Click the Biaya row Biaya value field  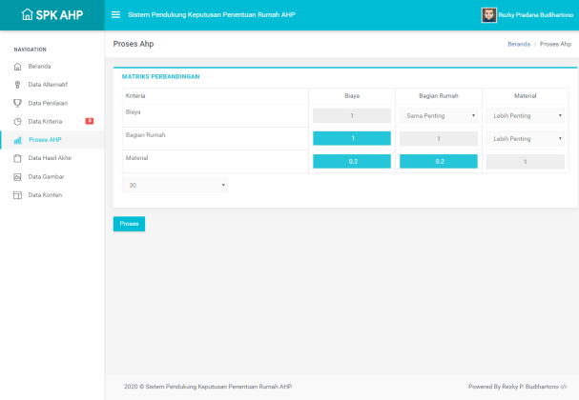click(352, 116)
